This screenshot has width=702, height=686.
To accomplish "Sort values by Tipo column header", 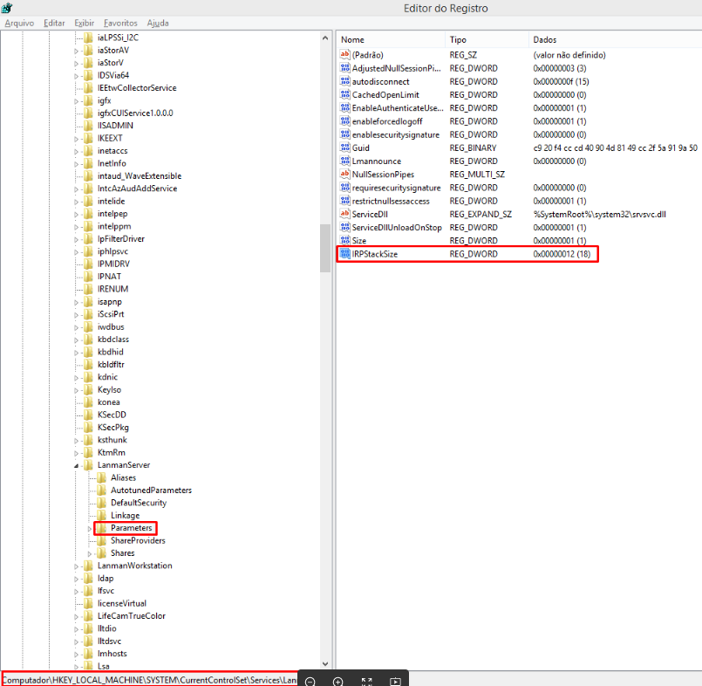I will 487,39.
